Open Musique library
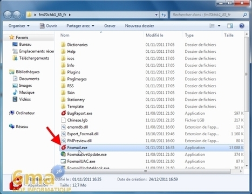Screen dimensions: 252x194 click(23, 93)
